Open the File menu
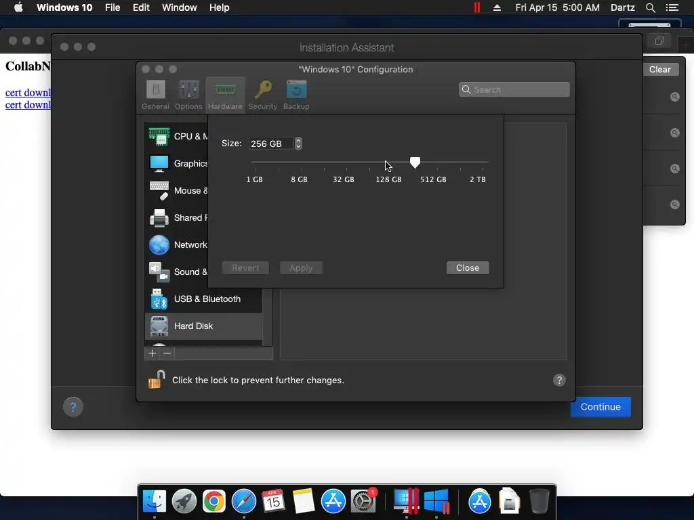Viewport: 694px width, 520px height. [x=113, y=7]
